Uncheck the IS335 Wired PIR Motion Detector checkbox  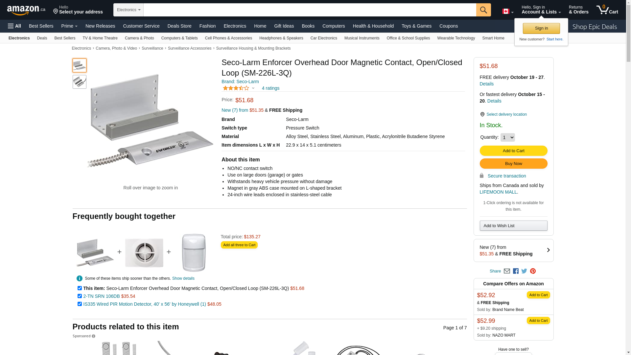(x=80, y=304)
